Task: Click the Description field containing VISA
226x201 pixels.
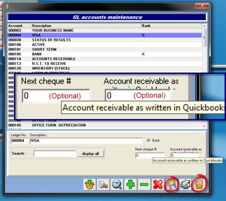Action: (x=86, y=140)
